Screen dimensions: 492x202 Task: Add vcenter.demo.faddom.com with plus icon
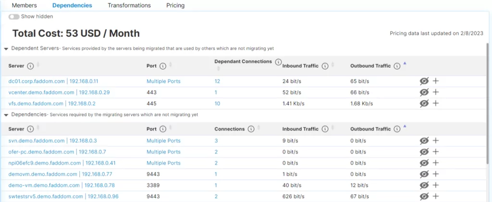435,93
